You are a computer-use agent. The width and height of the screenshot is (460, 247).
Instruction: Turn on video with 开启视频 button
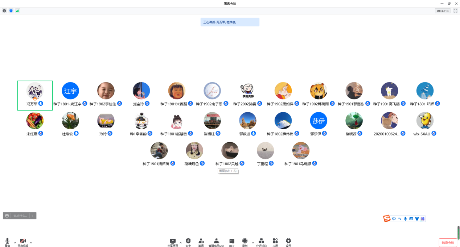(23, 242)
